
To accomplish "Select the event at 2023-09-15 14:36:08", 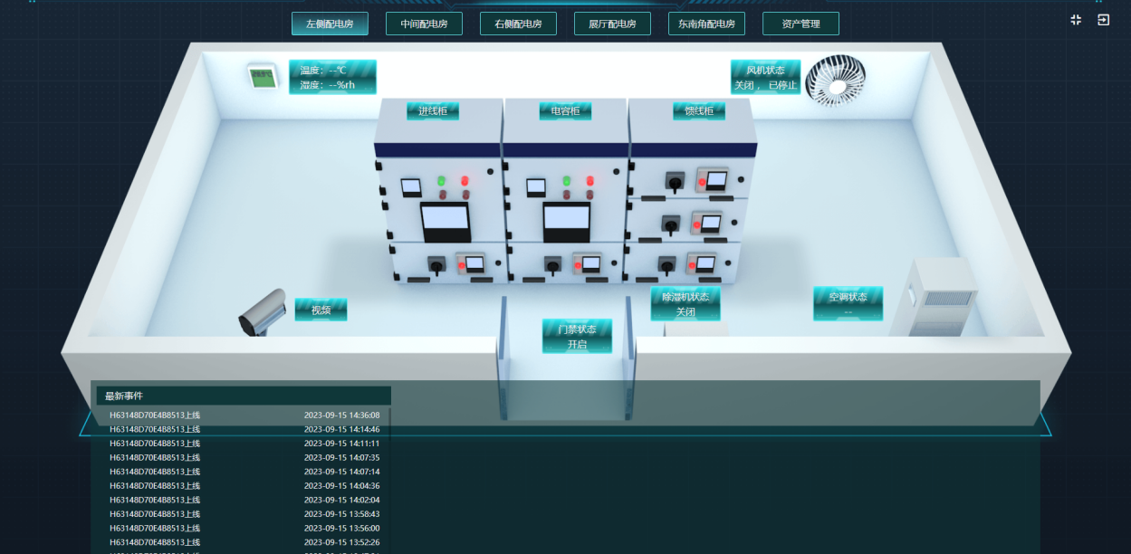I will (244, 415).
